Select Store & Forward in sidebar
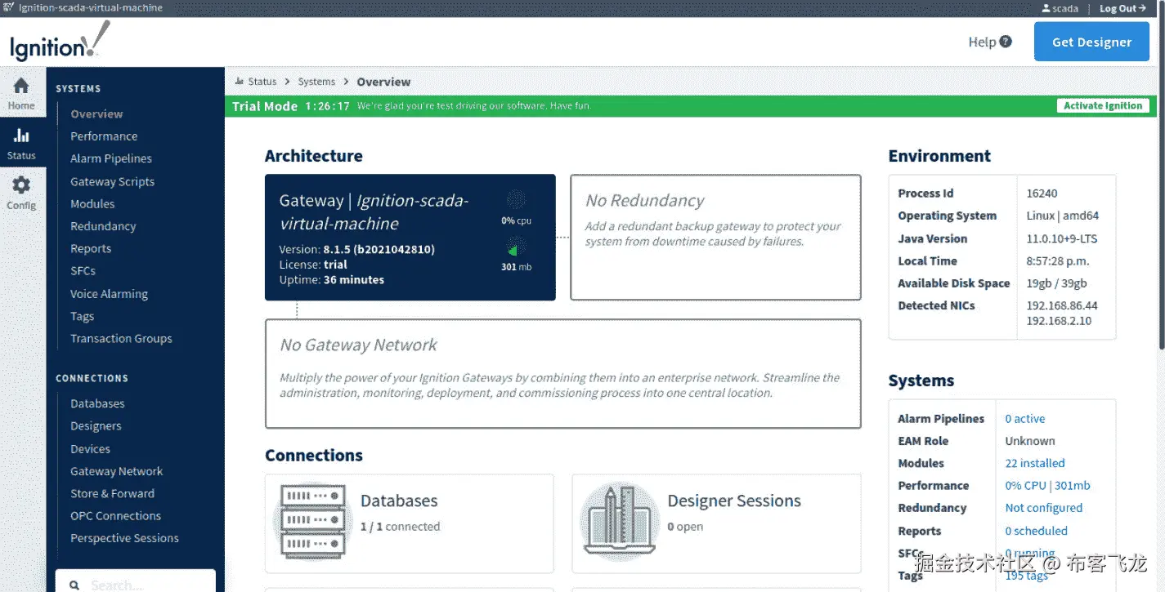 tap(112, 493)
